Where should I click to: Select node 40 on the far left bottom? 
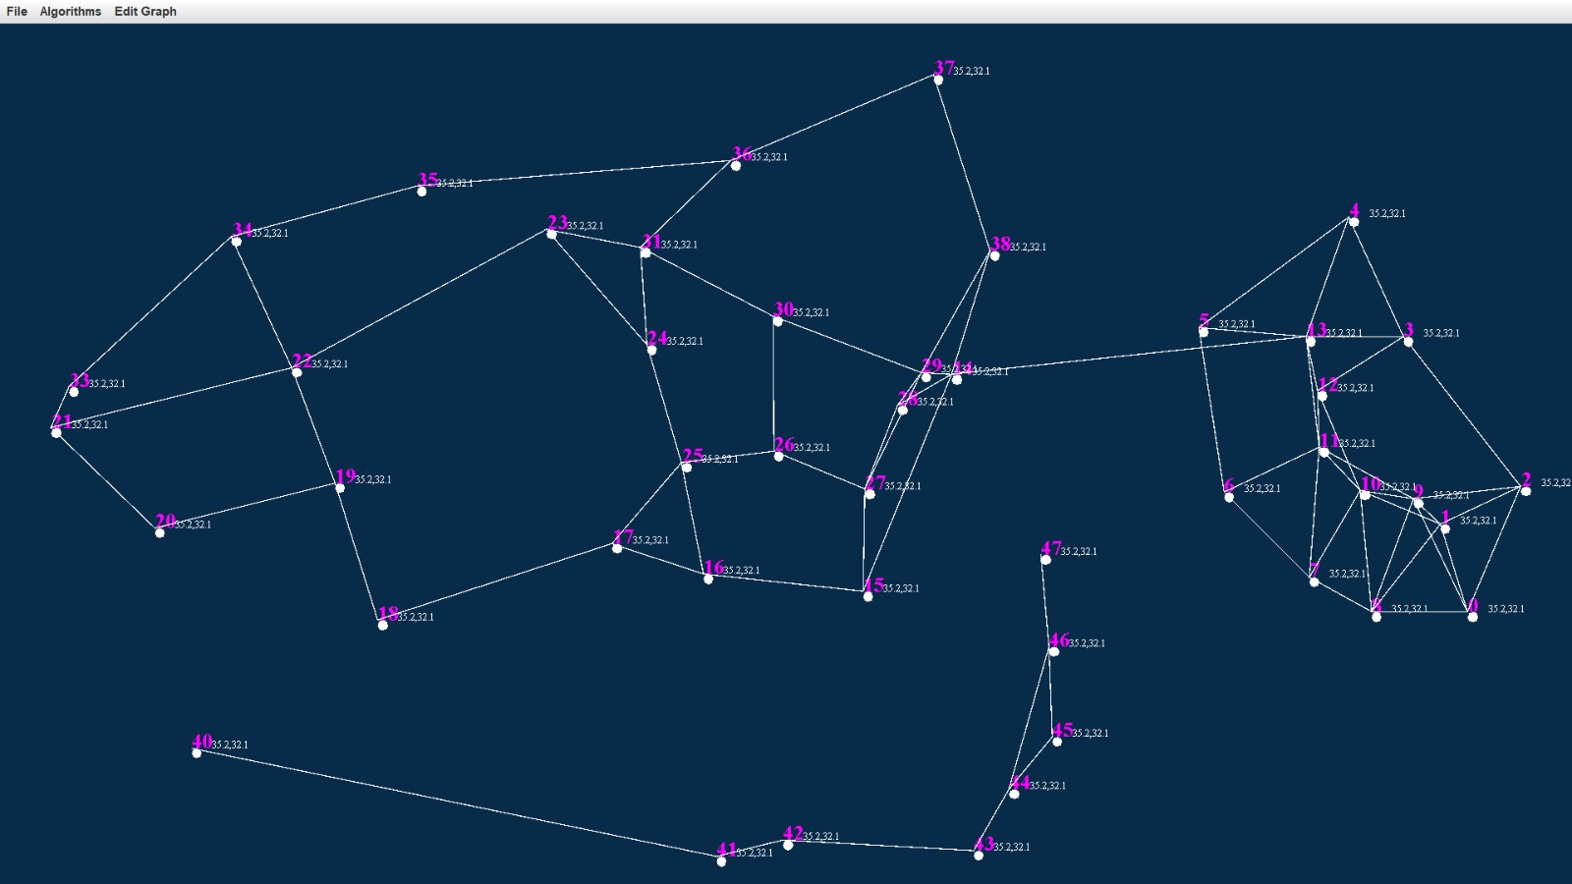(x=198, y=751)
